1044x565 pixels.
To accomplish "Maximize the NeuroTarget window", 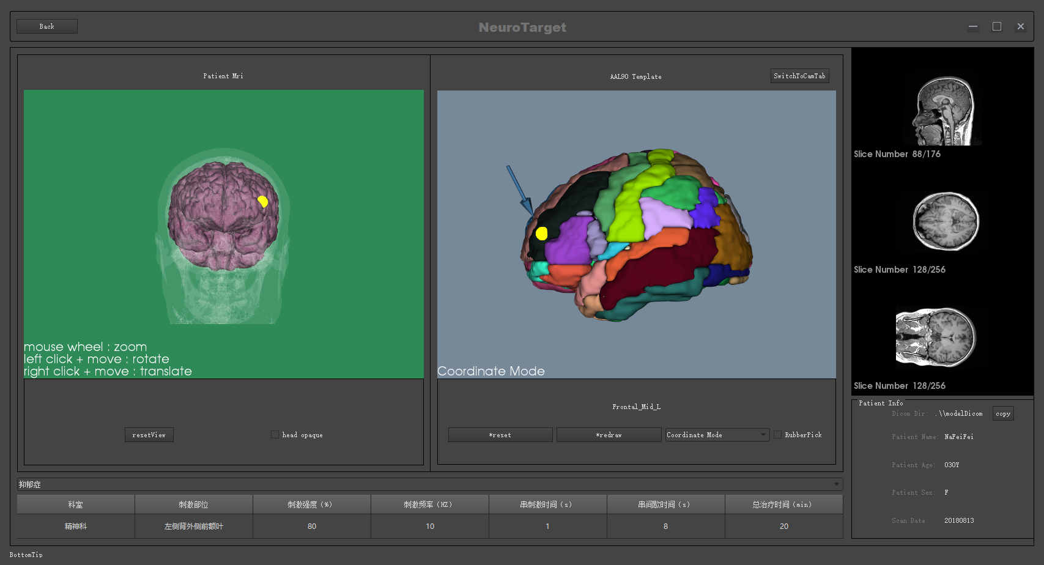I will point(997,26).
